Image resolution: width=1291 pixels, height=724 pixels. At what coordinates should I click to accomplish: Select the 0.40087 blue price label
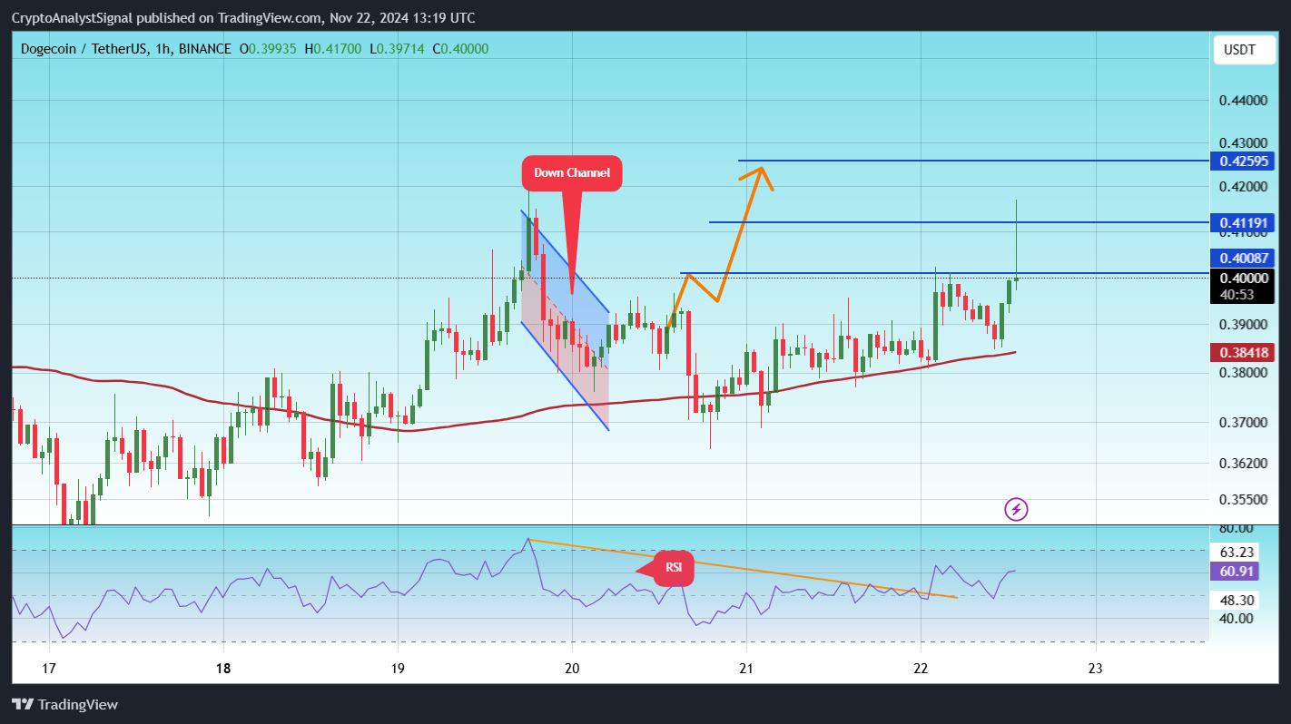click(1243, 259)
